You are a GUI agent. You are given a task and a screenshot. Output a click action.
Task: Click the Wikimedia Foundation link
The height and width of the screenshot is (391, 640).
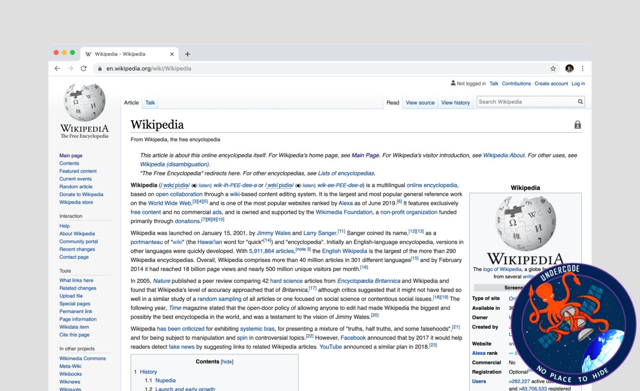tap(344, 212)
